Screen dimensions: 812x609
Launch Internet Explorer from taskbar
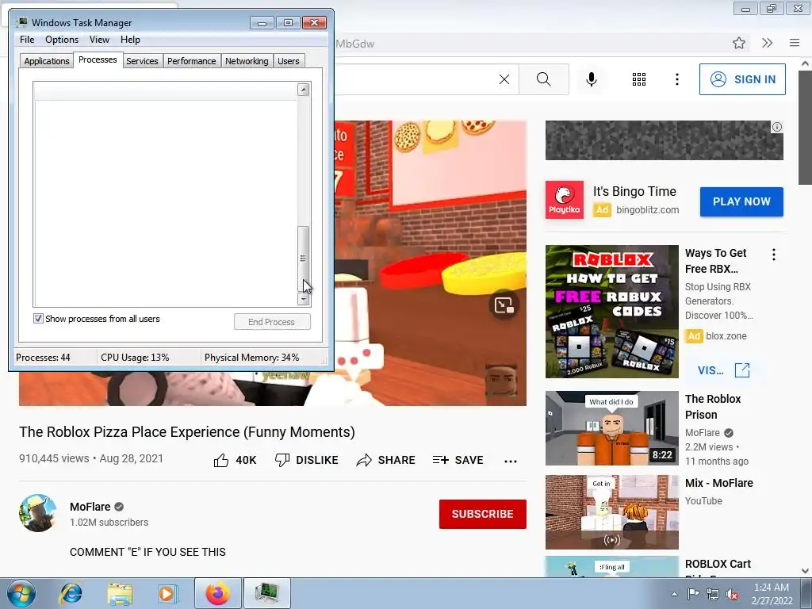coord(71,593)
